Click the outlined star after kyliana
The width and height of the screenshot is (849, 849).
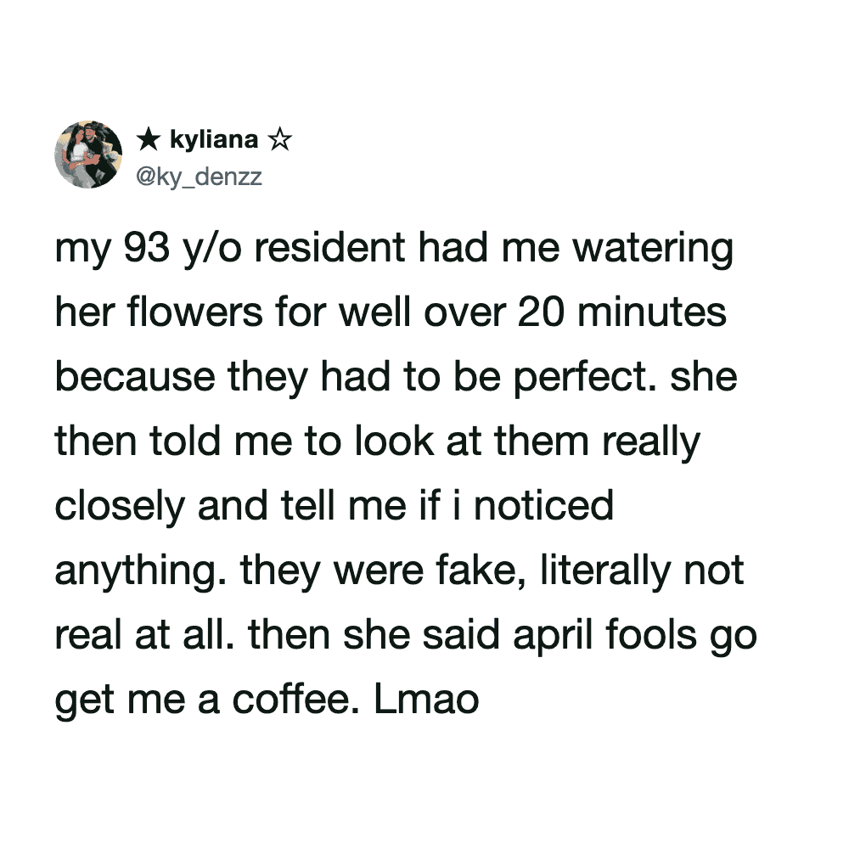[279, 139]
